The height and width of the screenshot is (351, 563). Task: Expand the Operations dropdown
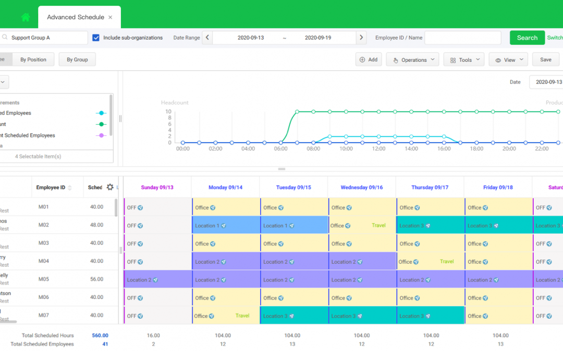412,60
